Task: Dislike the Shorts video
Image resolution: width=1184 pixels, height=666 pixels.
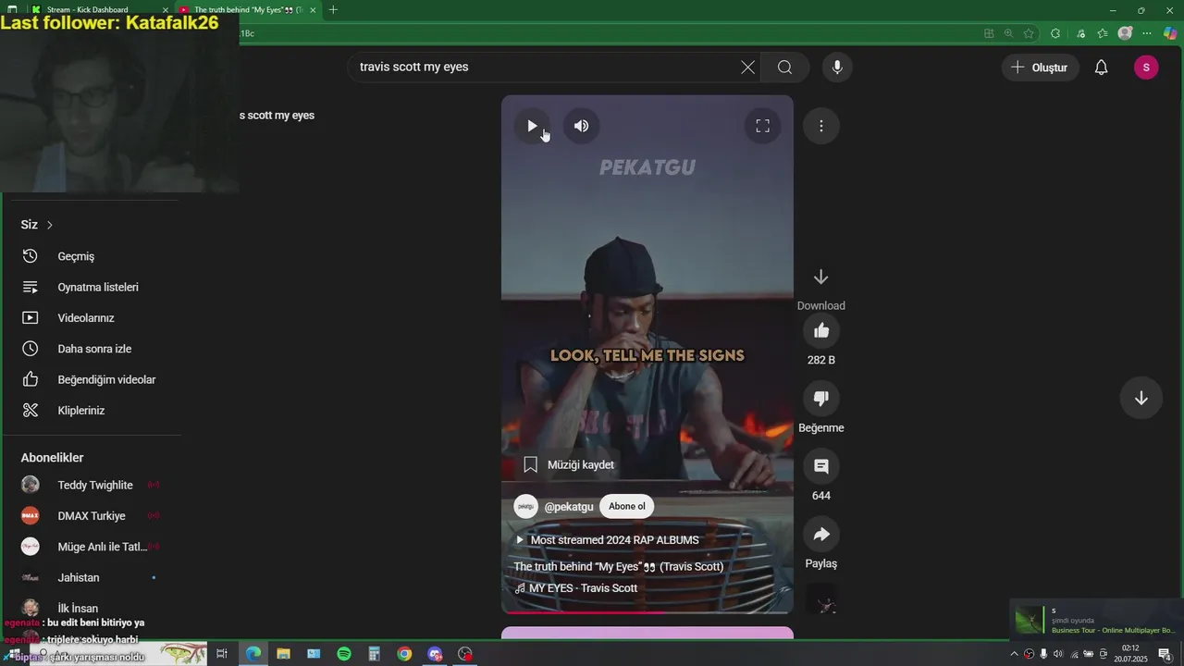Action: (821, 399)
